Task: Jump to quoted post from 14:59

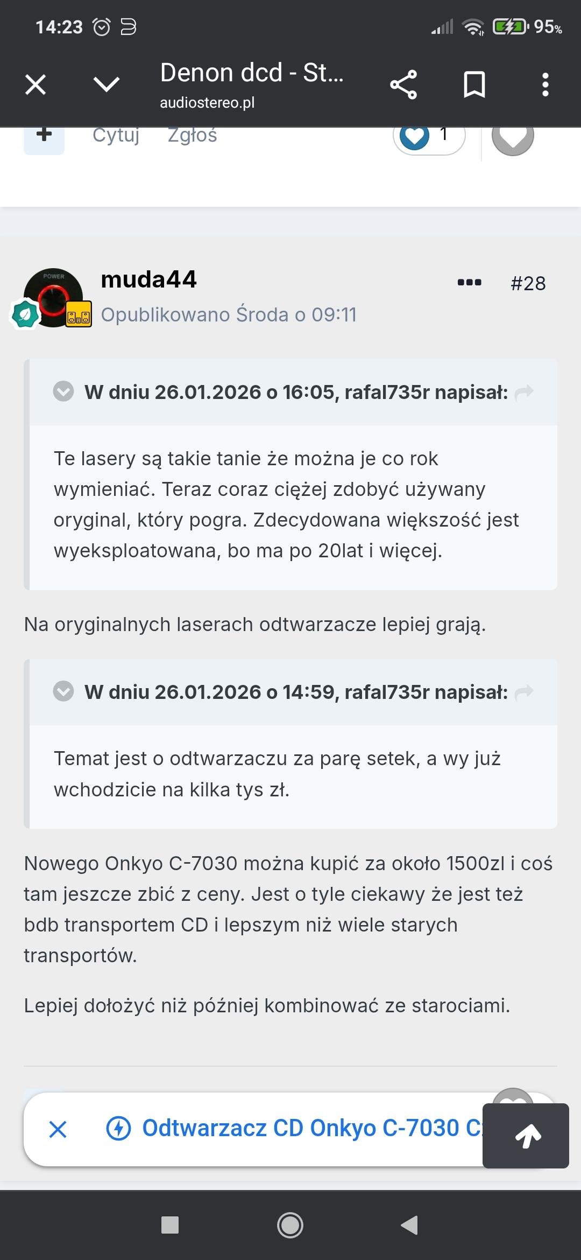Action: (x=524, y=692)
